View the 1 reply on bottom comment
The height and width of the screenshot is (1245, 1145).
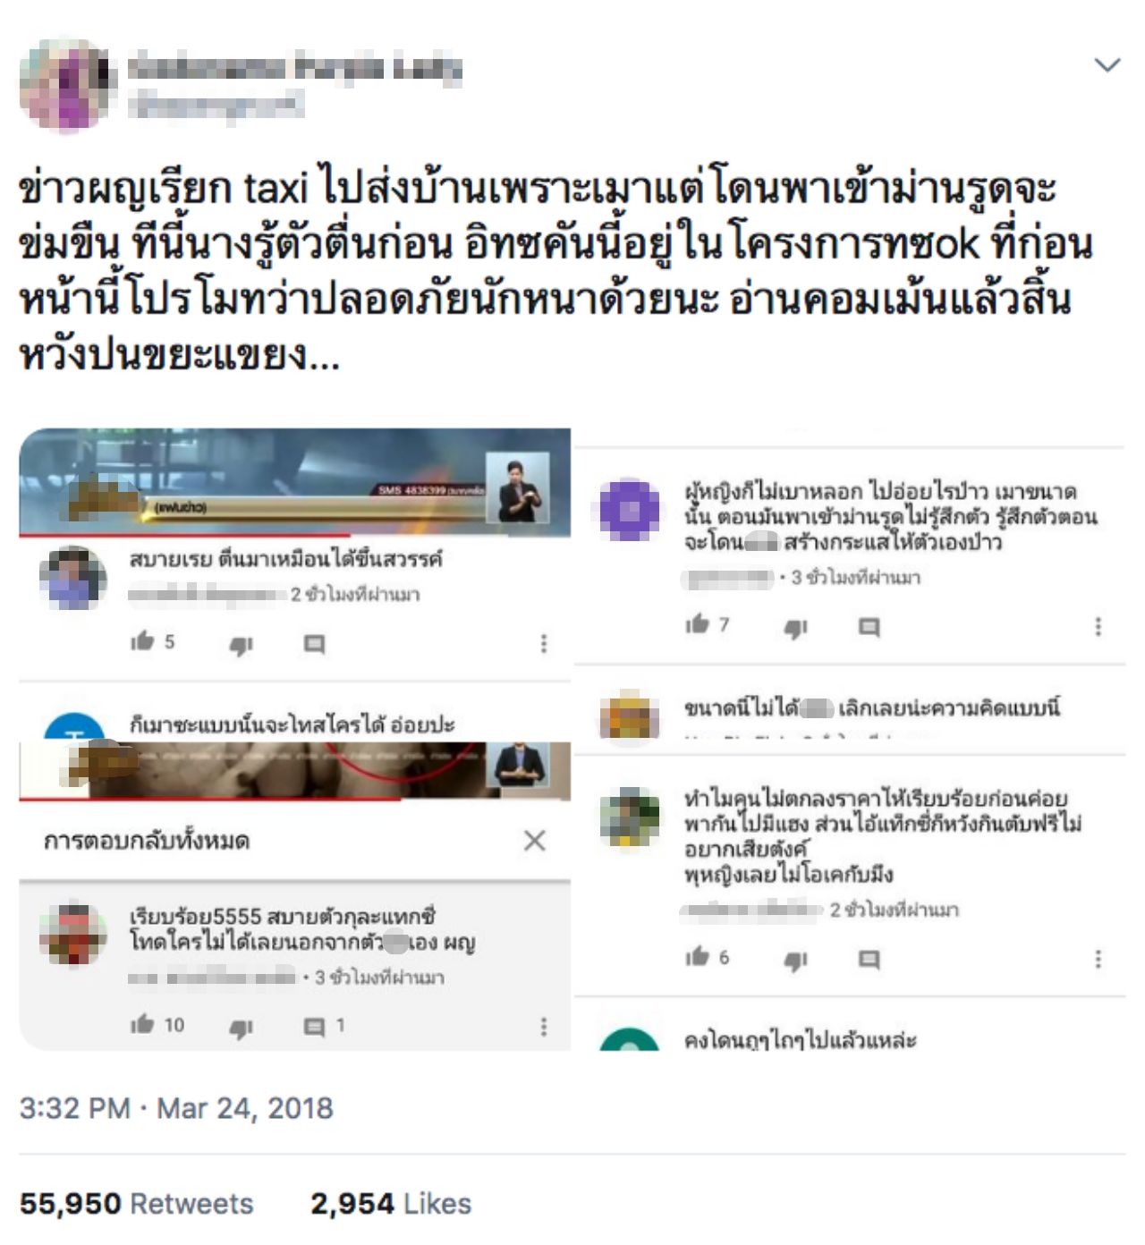324,1026
